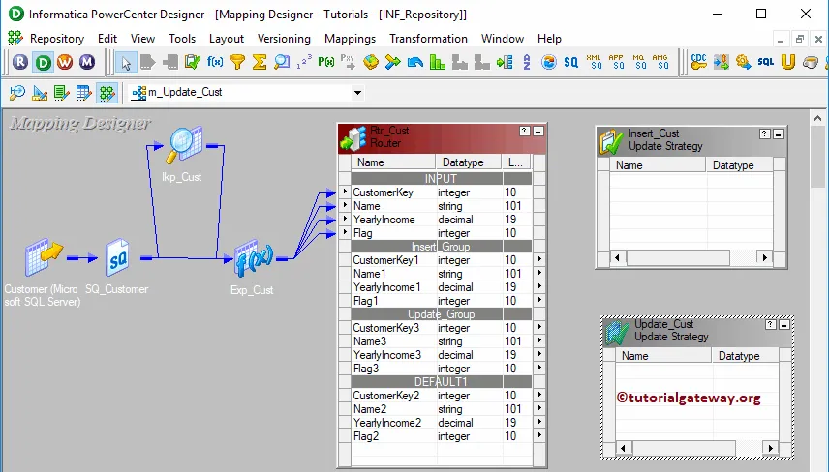Screen dimensions: 829x472
Task: Click the SQ Source Qualifier toolbar icon
Action: coord(571,62)
